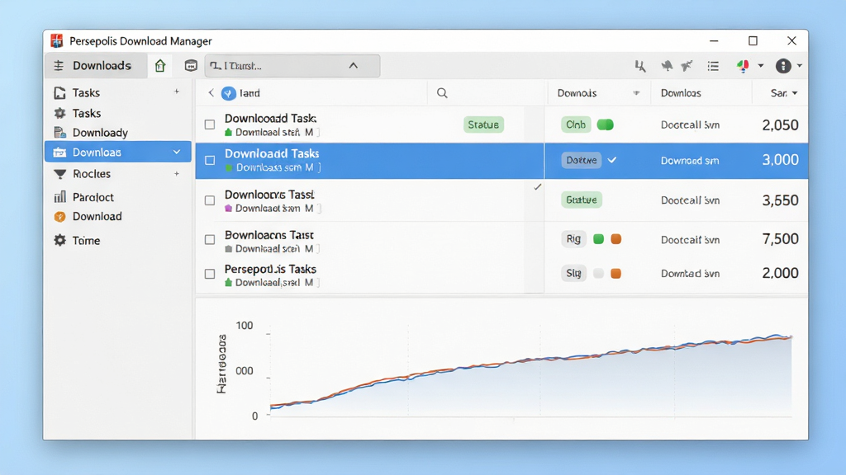Click the hamburger icon beside Downloads tab
This screenshot has height=475, width=846.
pyautogui.click(x=59, y=66)
